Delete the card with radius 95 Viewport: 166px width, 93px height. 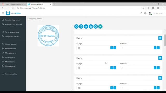(x=160, y=38)
